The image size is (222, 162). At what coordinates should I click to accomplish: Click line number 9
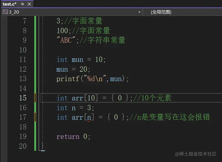25,40
